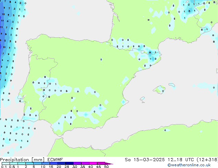This screenshot has height=168, width=218.
Task: Click the legend scale label 25
Action: [x=67, y=167]
